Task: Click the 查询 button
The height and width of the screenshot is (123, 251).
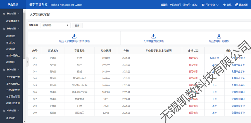Action: (x=77, y=25)
